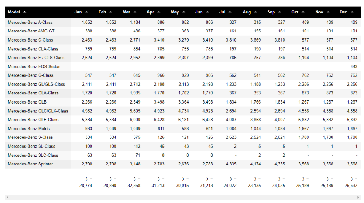Sort by Oct column header text
364x203 pixels.
(x=295, y=12)
